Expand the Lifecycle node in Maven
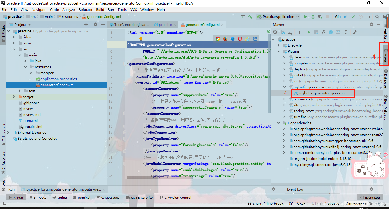389x209 pixels. (279, 45)
